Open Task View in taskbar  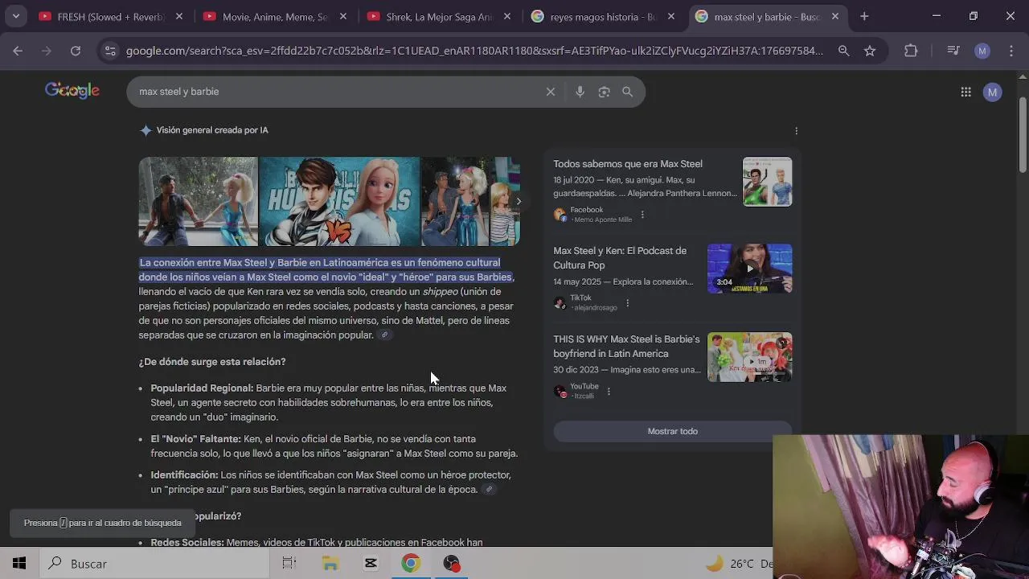(x=289, y=564)
